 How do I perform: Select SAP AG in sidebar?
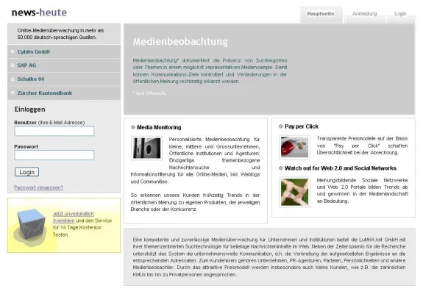coord(26,65)
